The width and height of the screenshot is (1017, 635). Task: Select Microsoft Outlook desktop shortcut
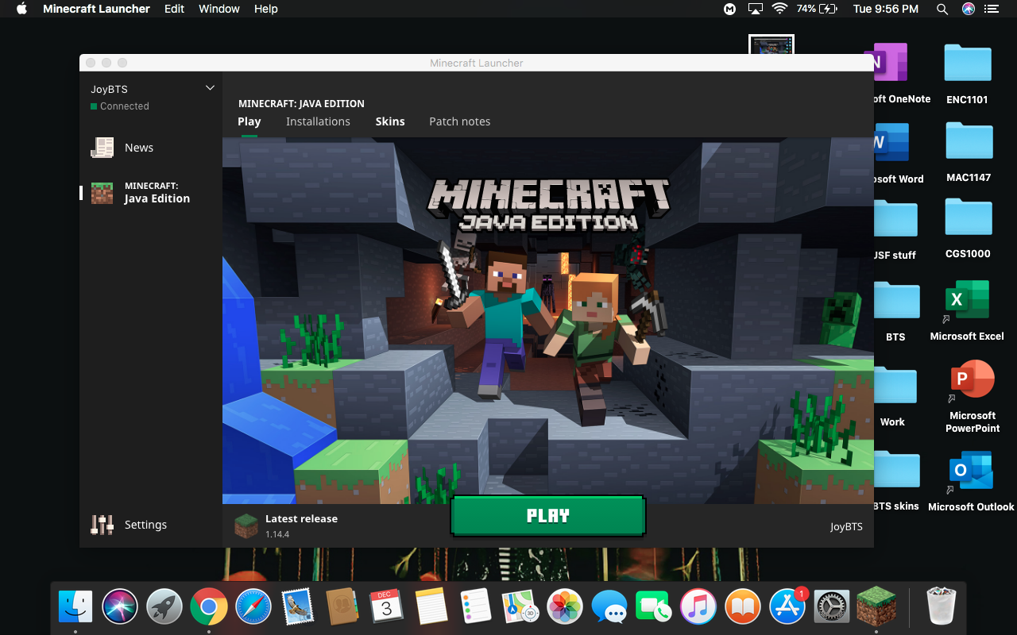[971, 470]
